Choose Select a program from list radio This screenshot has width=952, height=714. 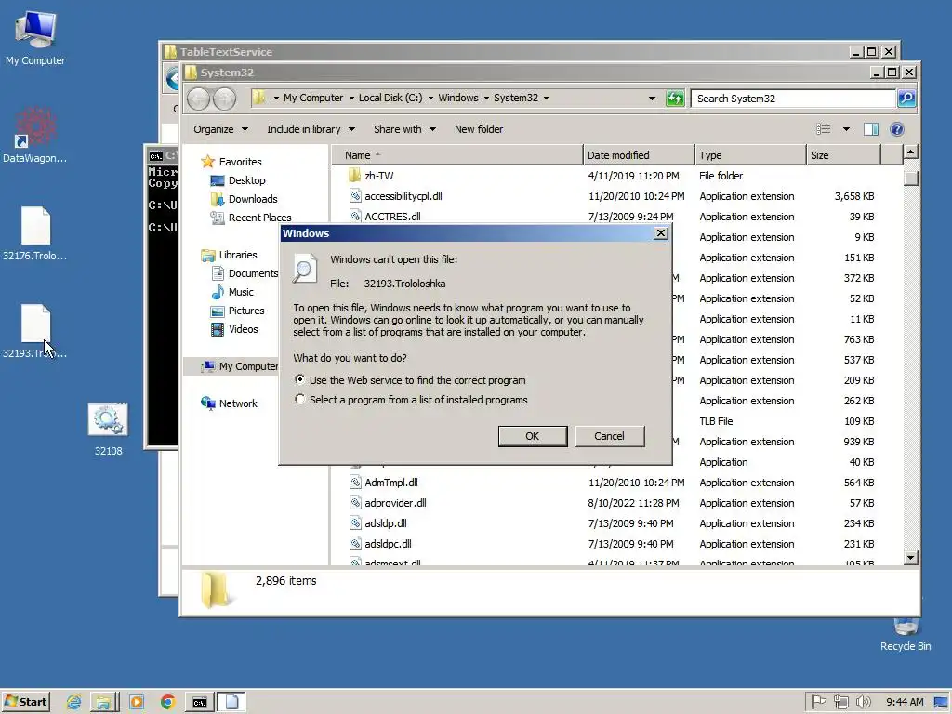(300, 399)
